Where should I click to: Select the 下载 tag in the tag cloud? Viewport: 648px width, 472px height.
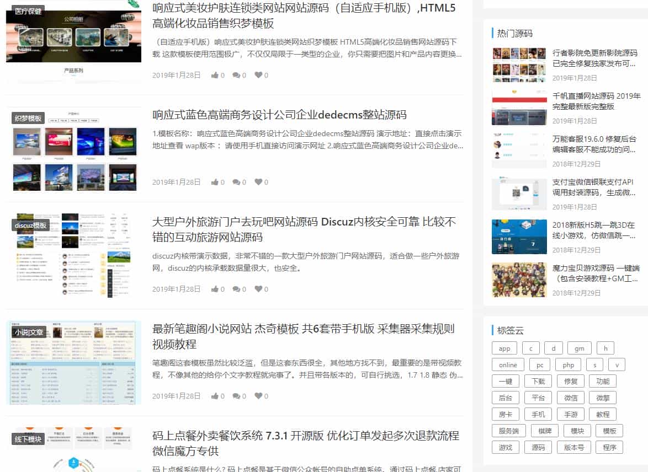pyautogui.click(x=538, y=381)
